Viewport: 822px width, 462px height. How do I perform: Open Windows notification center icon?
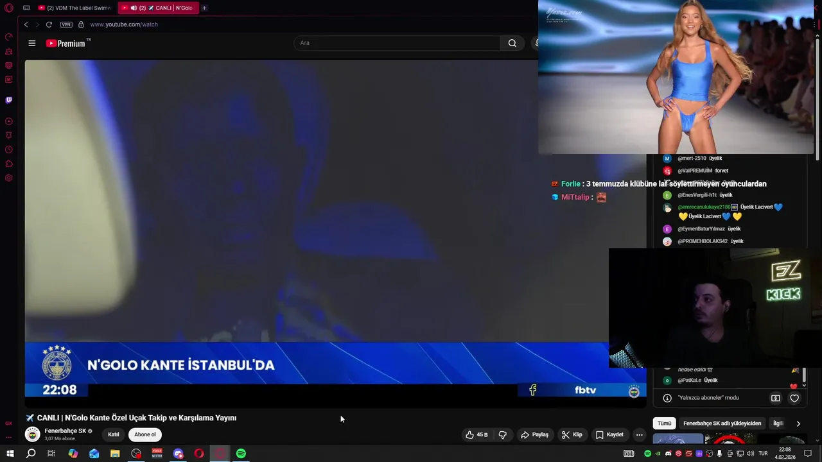(x=809, y=454)
